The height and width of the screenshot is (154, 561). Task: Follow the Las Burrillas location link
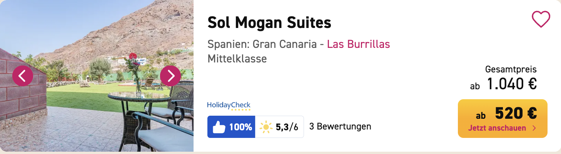[x=358, y=44]
